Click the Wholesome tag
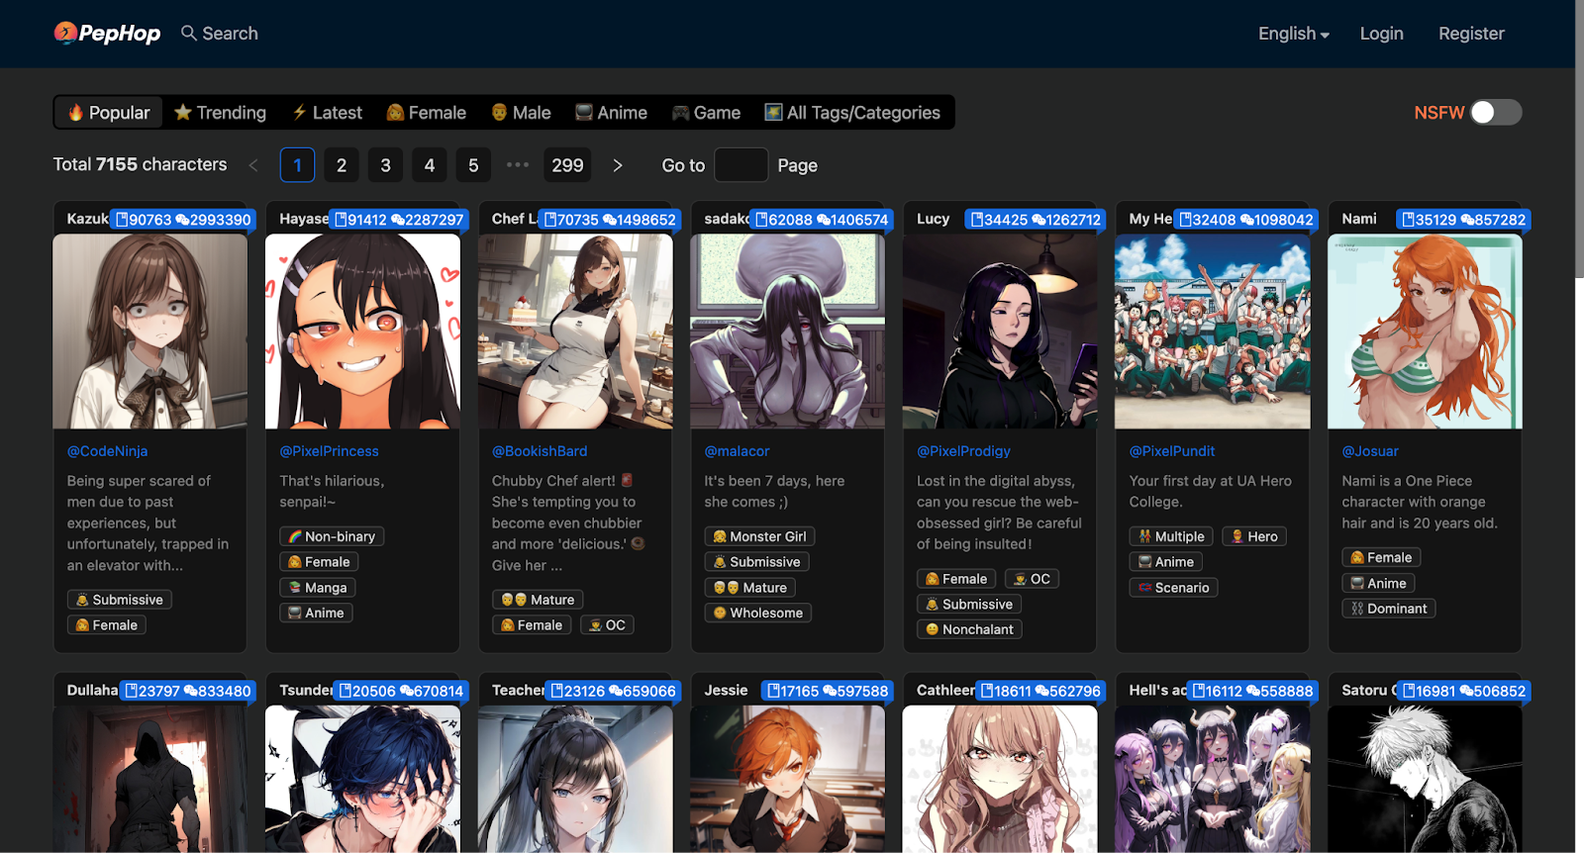1584x853 pixels. [x=758, y=614]
